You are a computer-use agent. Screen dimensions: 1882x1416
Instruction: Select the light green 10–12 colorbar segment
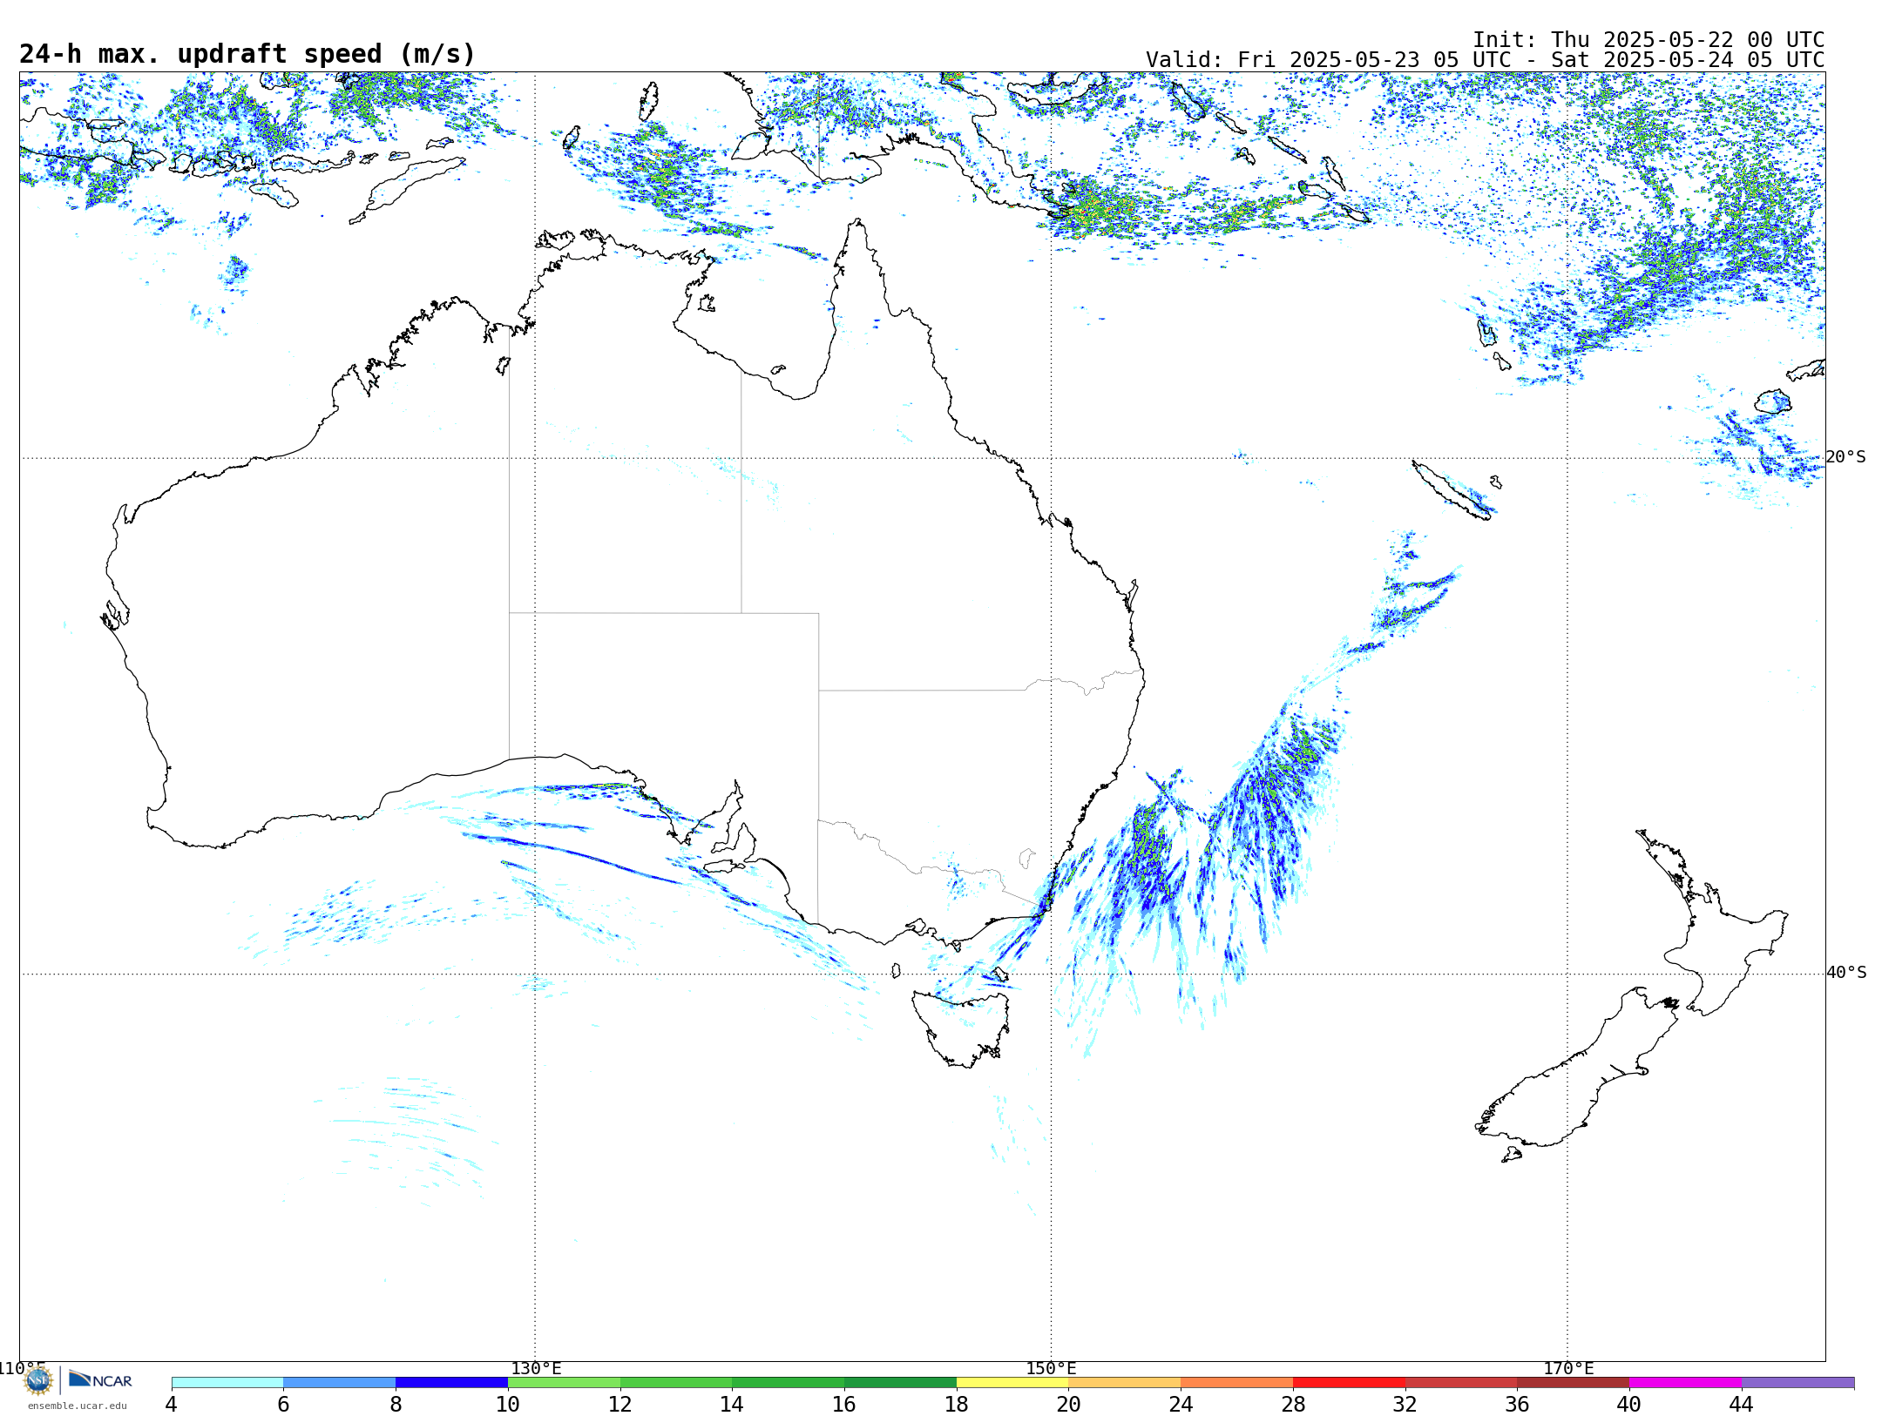point(564,1383)
